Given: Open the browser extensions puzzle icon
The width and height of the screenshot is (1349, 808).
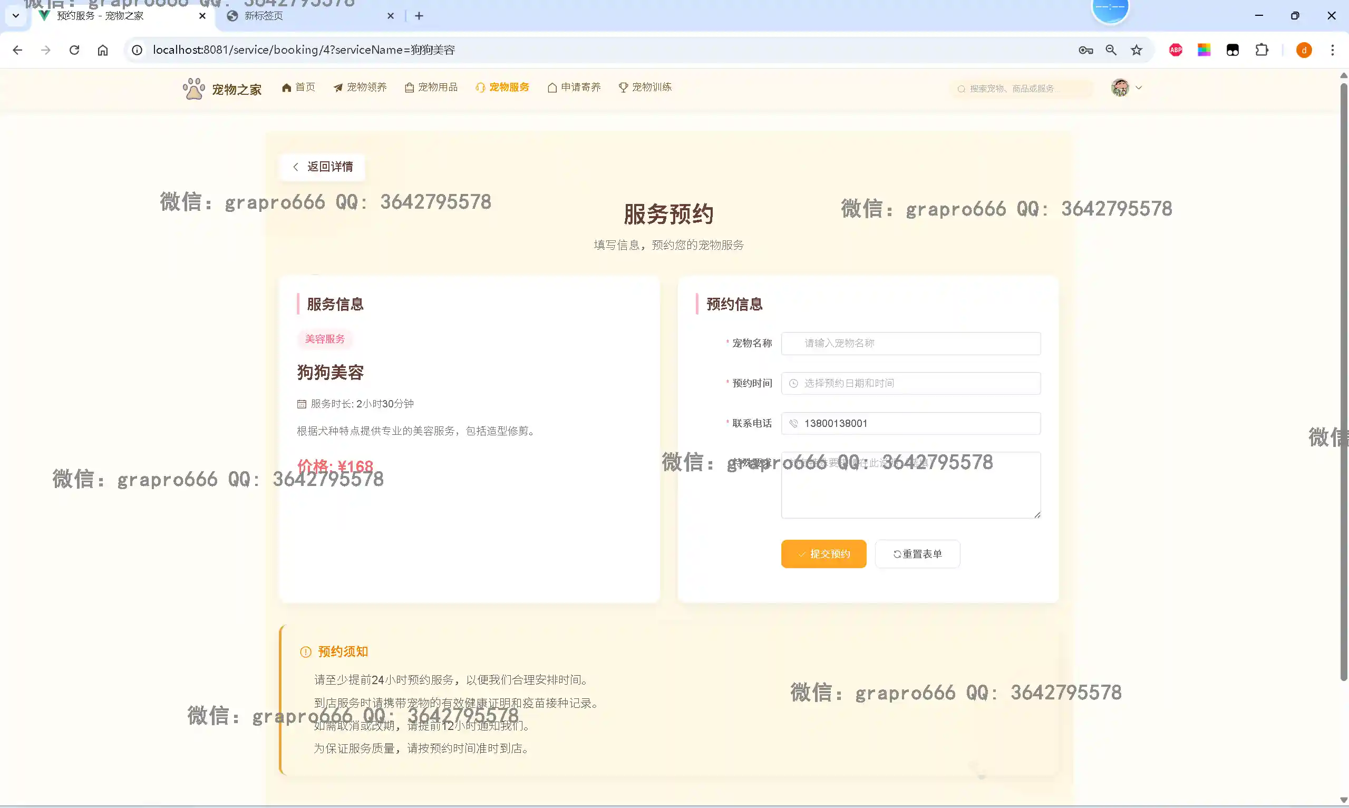Looking at the screenshot, I should (1261, 50).
